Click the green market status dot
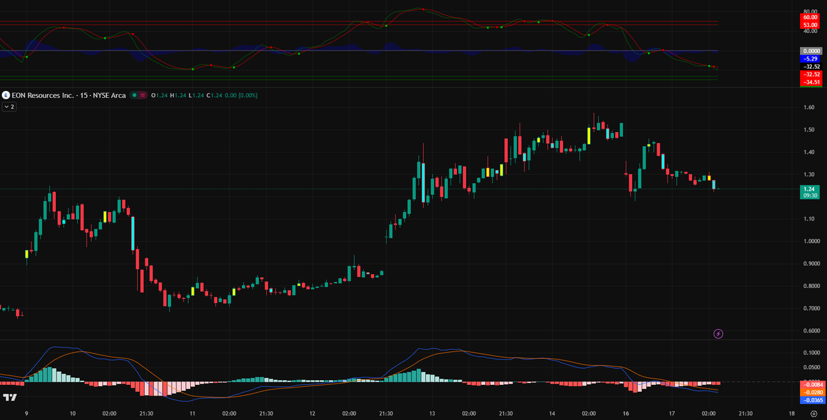 pos(134,95)
